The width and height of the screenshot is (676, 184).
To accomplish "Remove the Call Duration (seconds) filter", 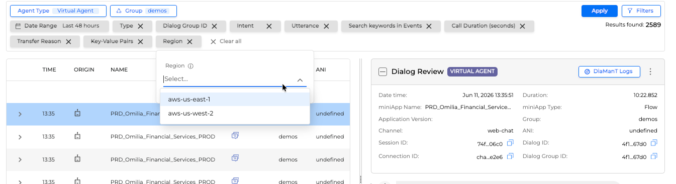I will coord(522,26).
